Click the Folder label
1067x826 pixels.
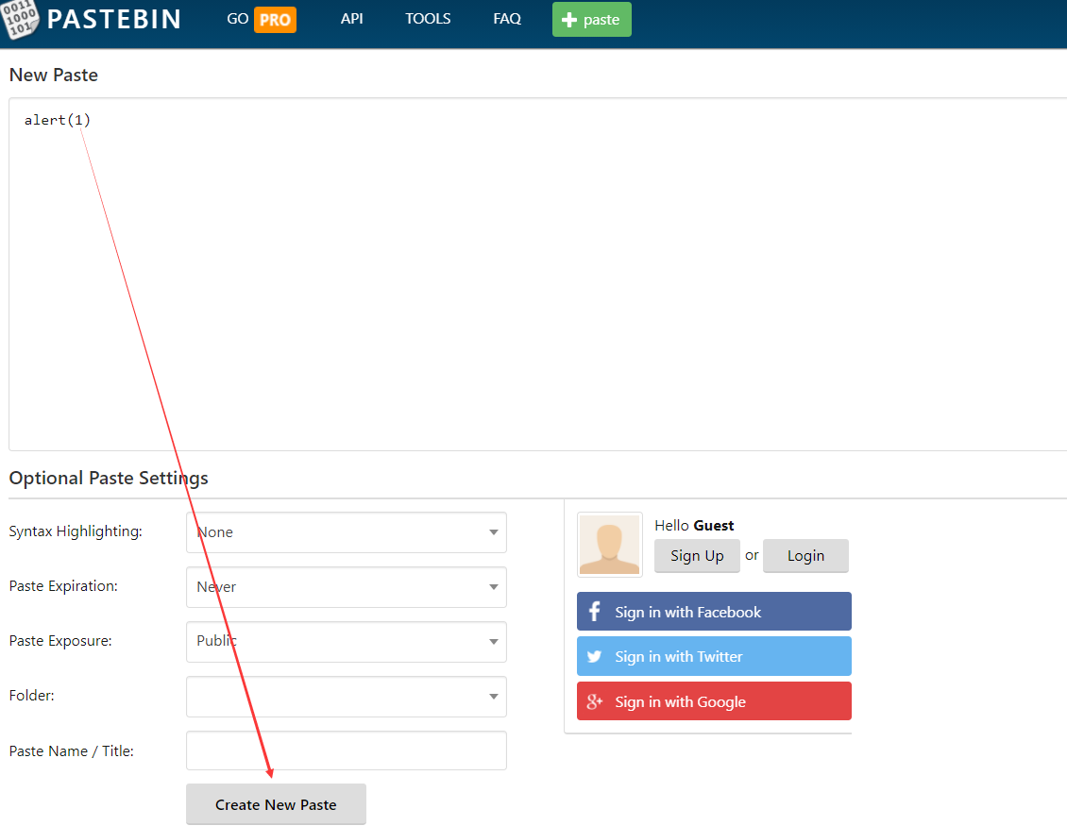point(31,696)
